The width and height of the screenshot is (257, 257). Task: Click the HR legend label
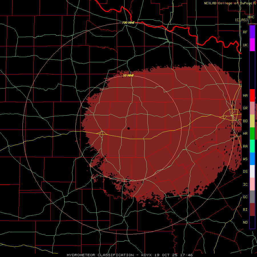(245, 134)
